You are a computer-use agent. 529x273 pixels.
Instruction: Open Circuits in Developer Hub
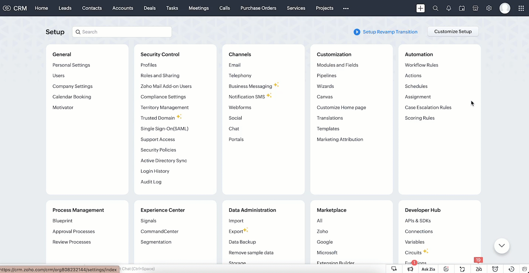pyautogui.click(x=413, y=253)
